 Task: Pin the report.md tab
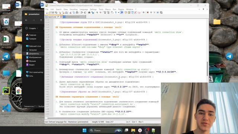[x=58, y=17]
